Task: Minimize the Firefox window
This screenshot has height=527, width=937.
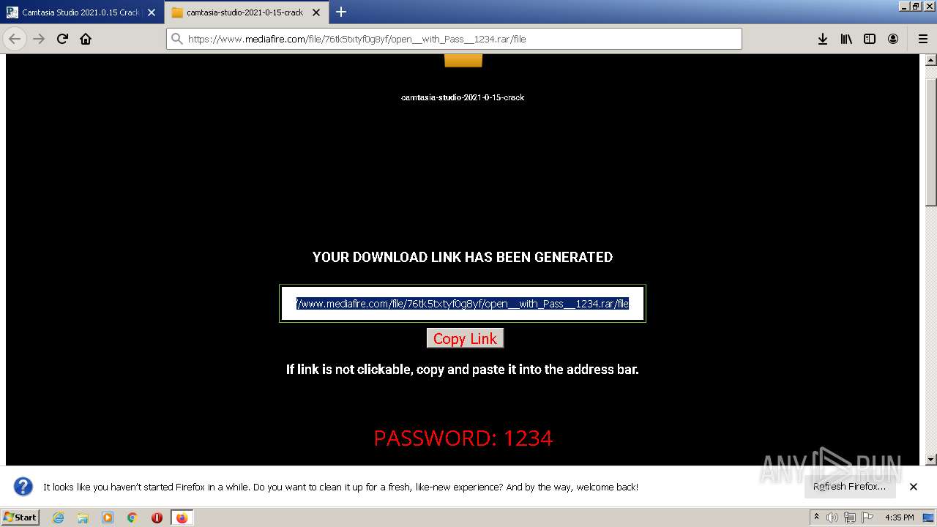Action: (x=904, y=6)
